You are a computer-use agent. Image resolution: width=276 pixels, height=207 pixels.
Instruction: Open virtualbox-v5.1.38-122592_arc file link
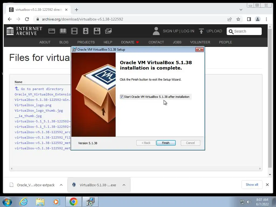click(x=42, y=132)
